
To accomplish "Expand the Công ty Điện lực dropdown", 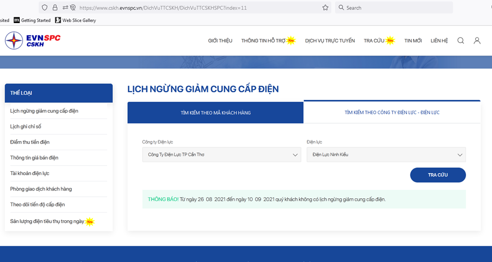I will click(221, 155).
